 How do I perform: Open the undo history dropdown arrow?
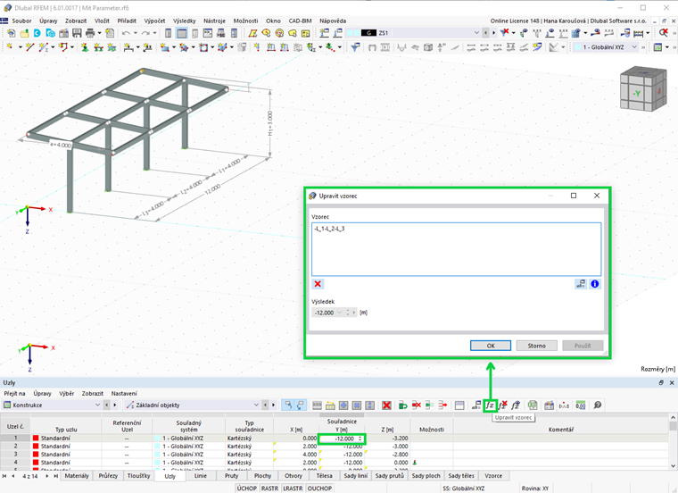click(x=136, y=33)
